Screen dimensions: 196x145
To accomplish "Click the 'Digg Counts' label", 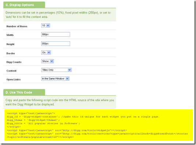I will pyautogui.click(x=14, y=62).
